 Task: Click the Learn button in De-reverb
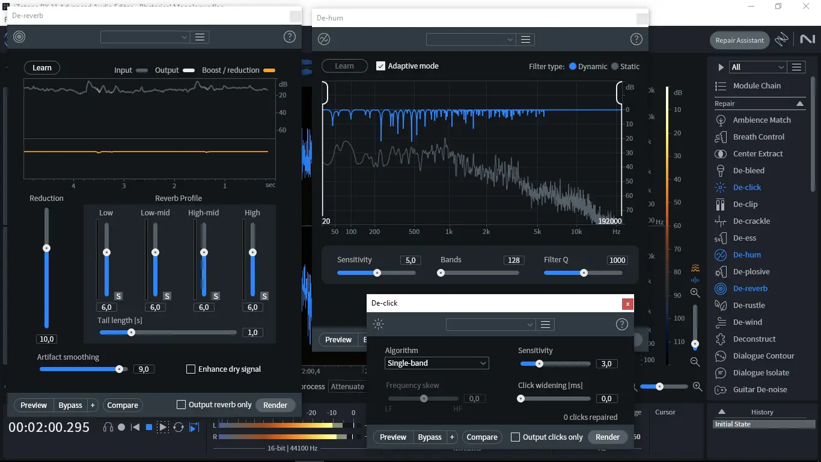[x=42, y=67]
